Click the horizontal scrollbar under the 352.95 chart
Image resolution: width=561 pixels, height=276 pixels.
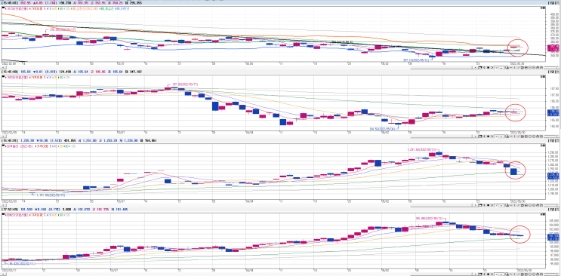click(442, 68)
